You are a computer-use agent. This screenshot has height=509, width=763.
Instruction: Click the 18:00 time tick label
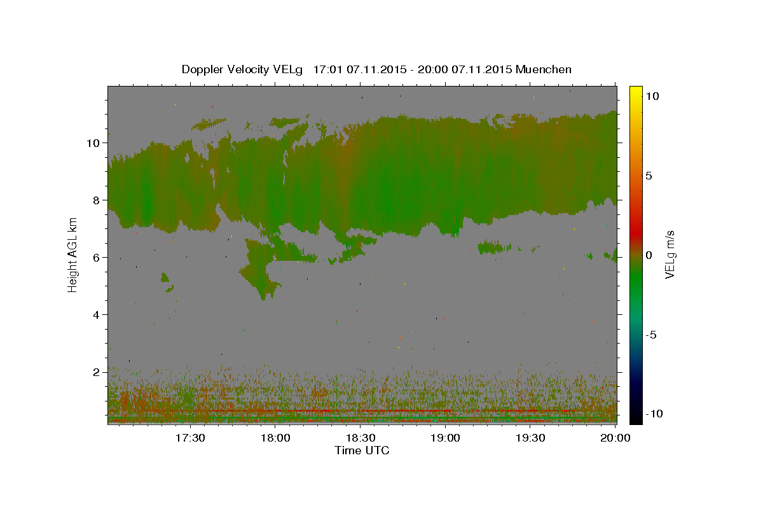click(276, 438)
